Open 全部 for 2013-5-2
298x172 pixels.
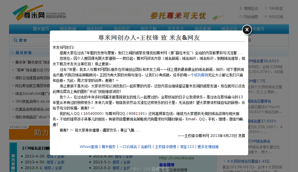point(127,168)
